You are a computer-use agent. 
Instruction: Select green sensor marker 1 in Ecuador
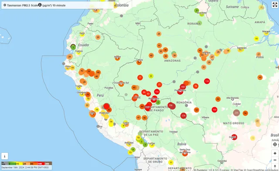click(x=73, y=47)
